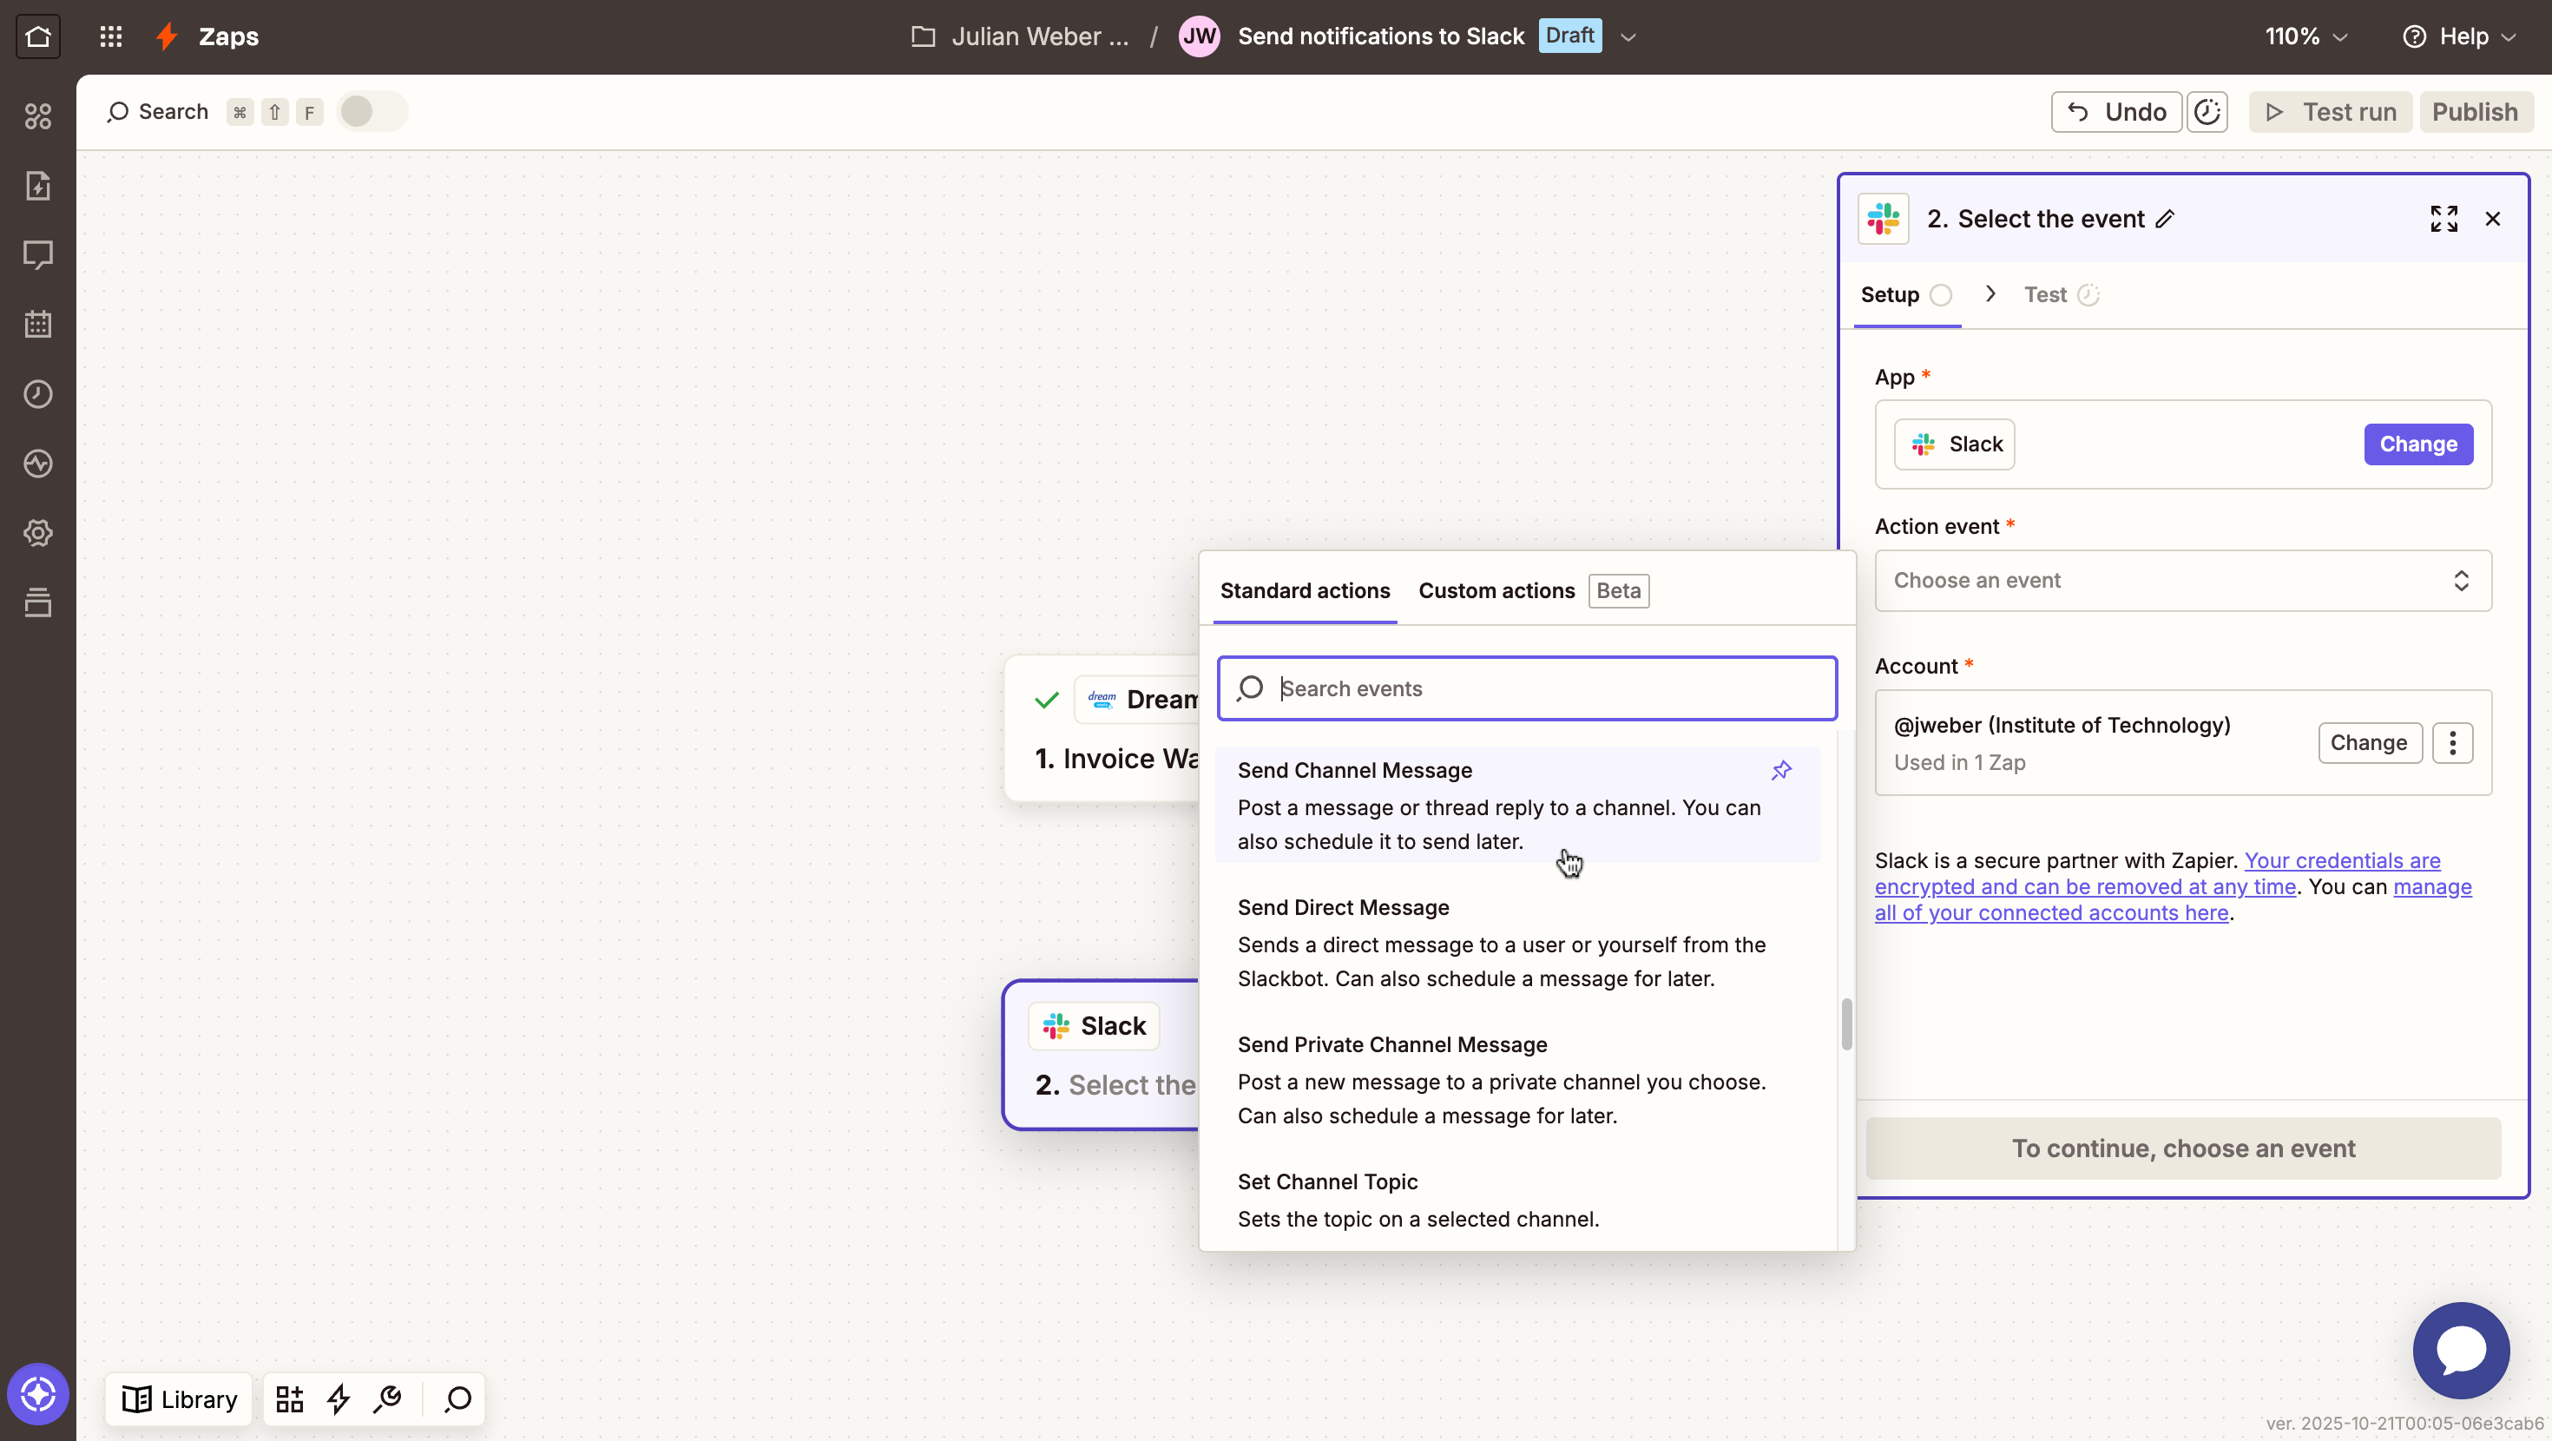Image resolution: width=2552 pixels, height=1441 pixels.
Task: Open the comments sidebar icon
Action: [x=37, y=254]
